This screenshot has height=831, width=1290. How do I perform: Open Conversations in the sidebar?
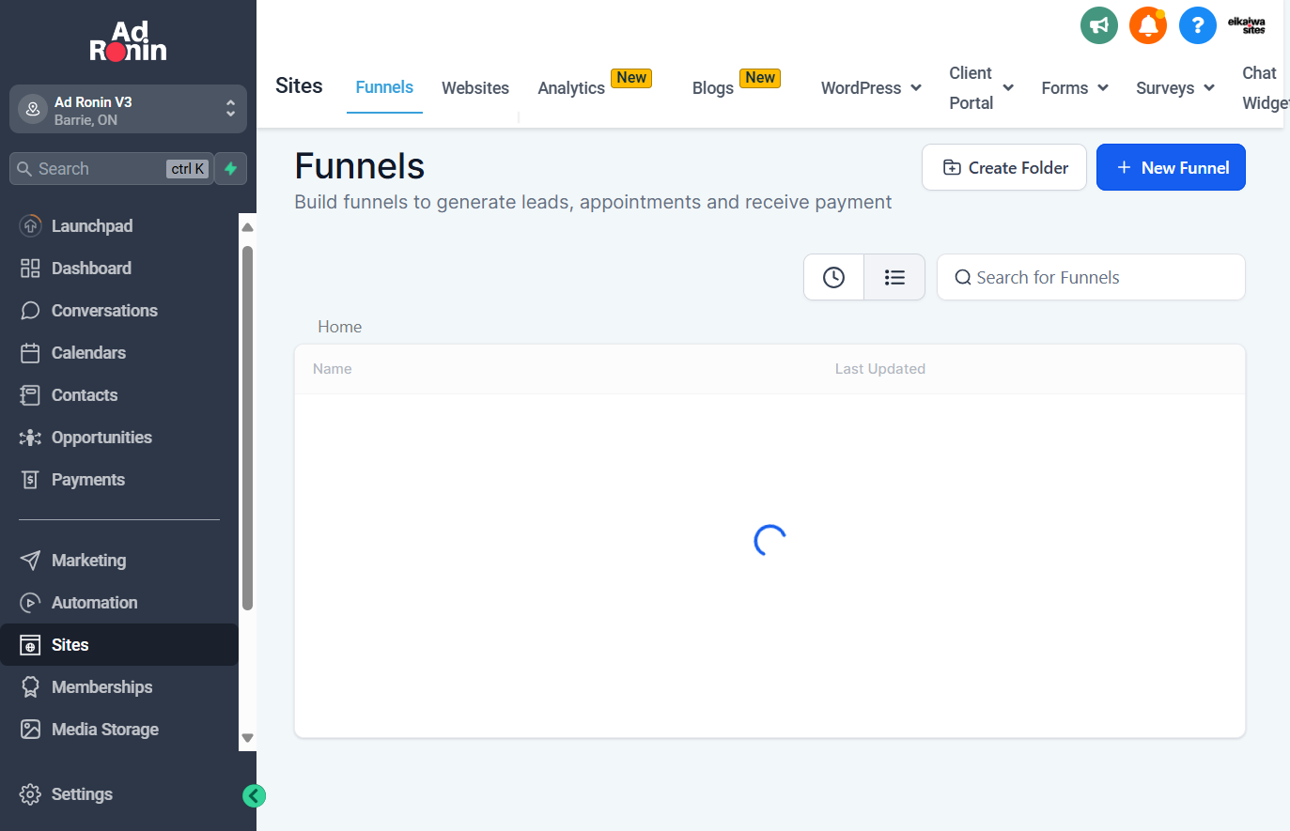pyautogui.click(x=119, y=311)
